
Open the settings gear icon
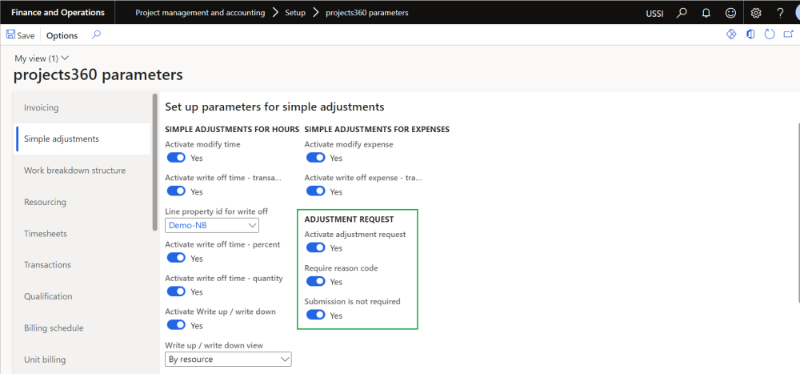click(756, 13)
